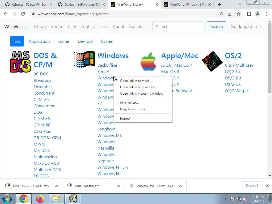Open the Application category
This screenshot has width=272, height=204.
click(39, 41)
